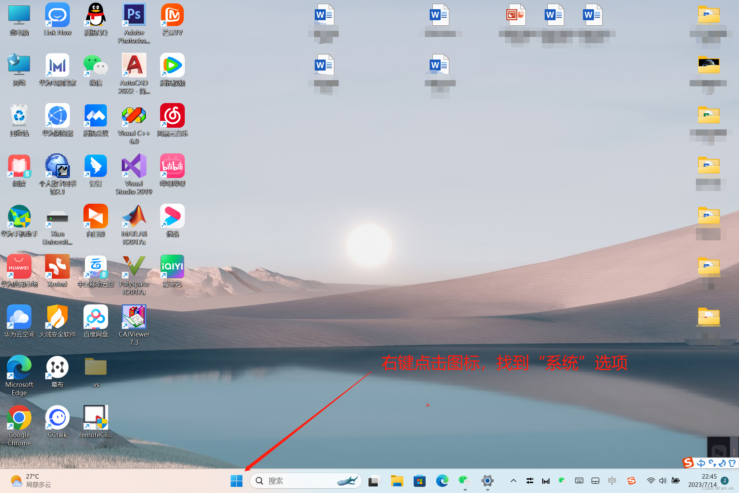
Task: Click the speaker volume tray icon
Action: point(663,481)
